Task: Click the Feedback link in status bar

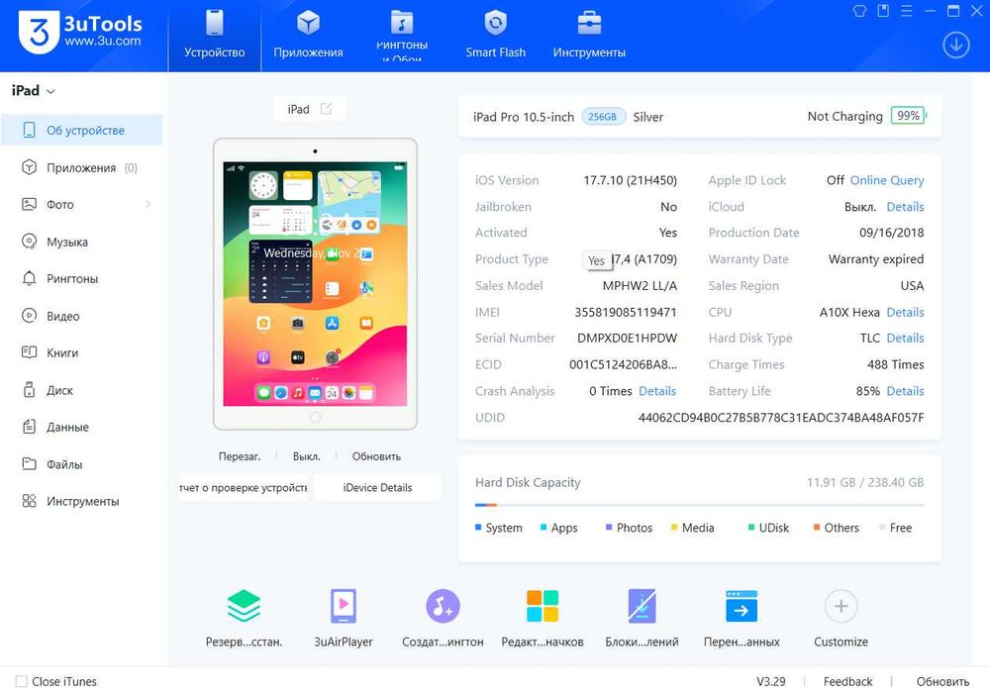Action: [x=847, y=682]
